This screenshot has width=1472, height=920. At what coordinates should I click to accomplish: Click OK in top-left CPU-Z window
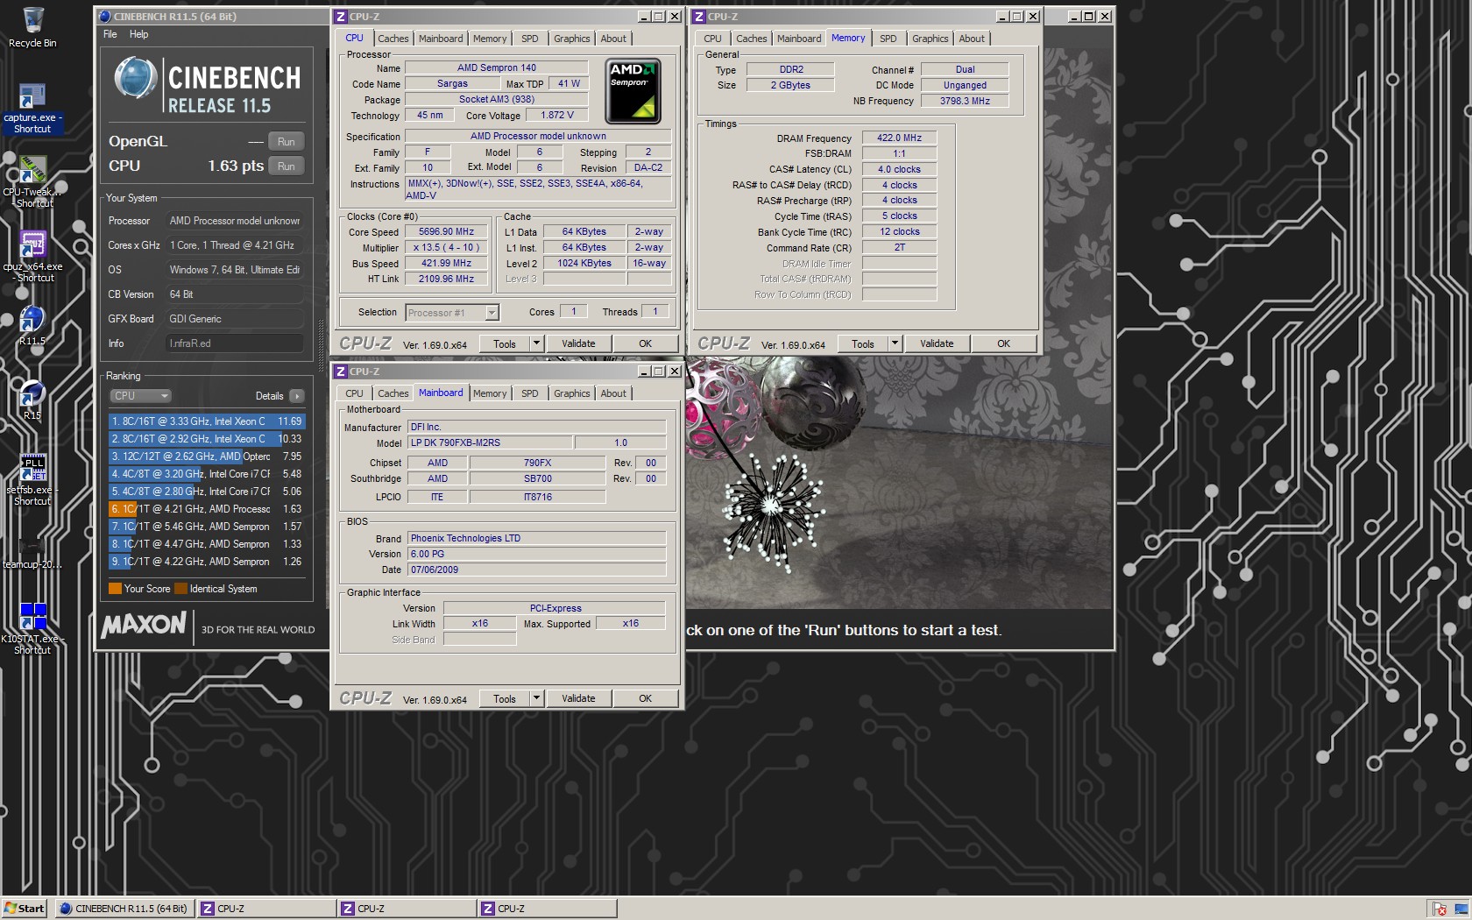646,344
